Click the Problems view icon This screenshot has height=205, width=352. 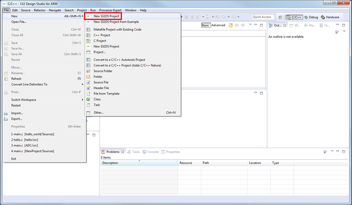point(103,152)
